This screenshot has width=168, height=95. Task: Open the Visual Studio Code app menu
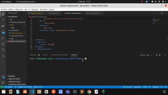click(x=25, y=2)
